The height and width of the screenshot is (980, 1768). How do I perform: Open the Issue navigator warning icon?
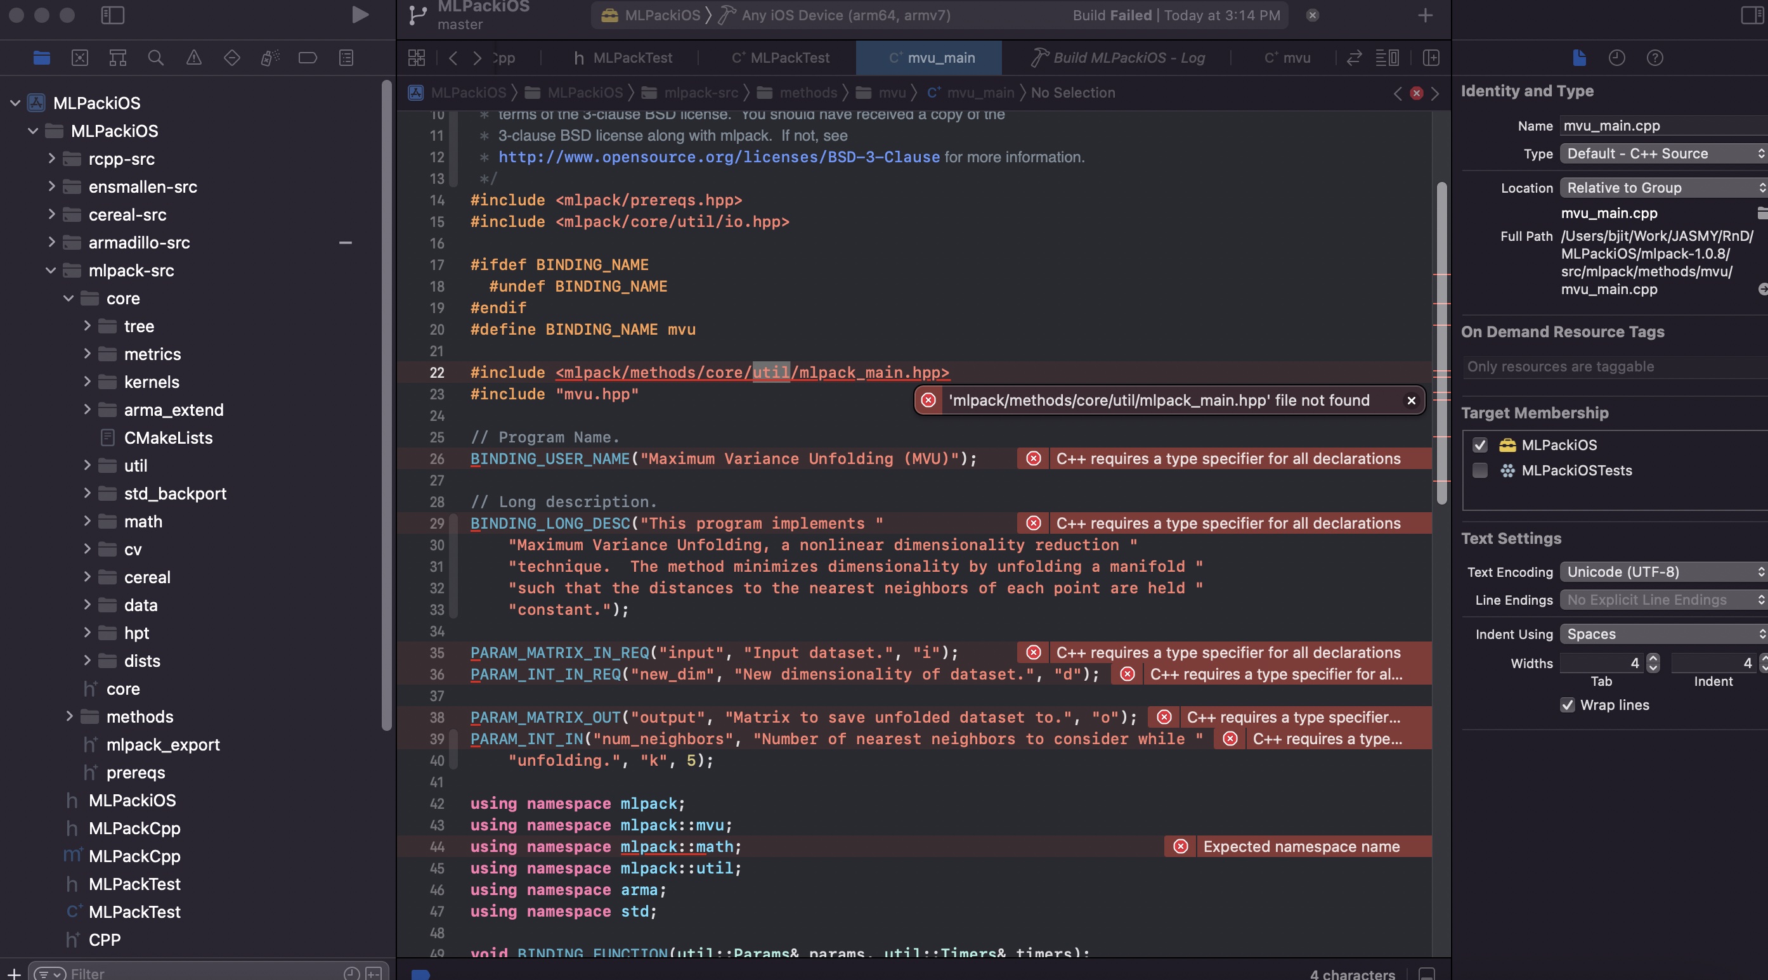coord(194,58)
